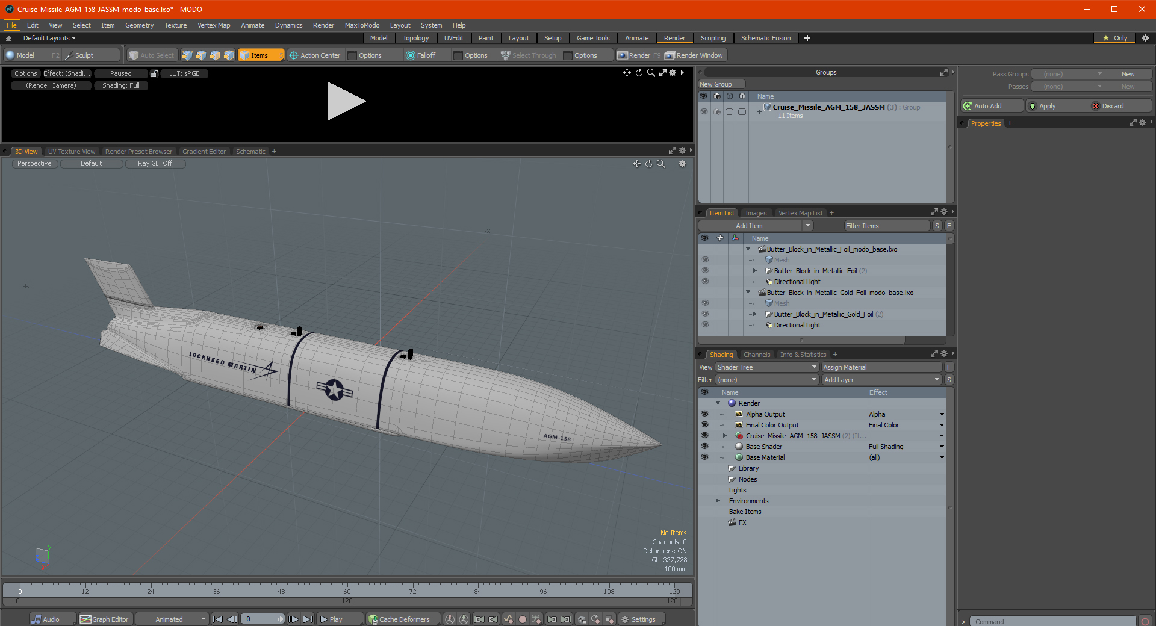The image size is (1156, 626).
Task: Switch to UV Texture View tab
Action: (72, 152)
